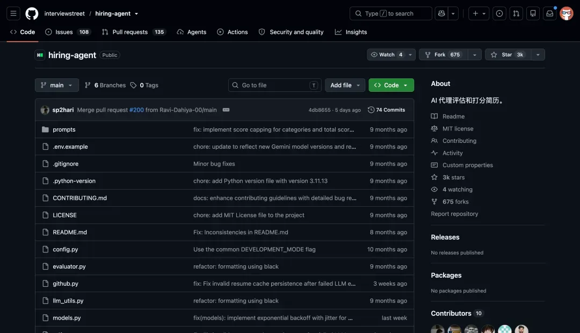580x333 pixels.
Task: Expand the commit message ellipsis
Action: click(x=226, y=110)
